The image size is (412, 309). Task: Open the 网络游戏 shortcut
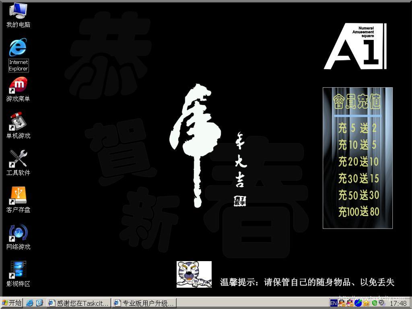click(x=18, y=233)
